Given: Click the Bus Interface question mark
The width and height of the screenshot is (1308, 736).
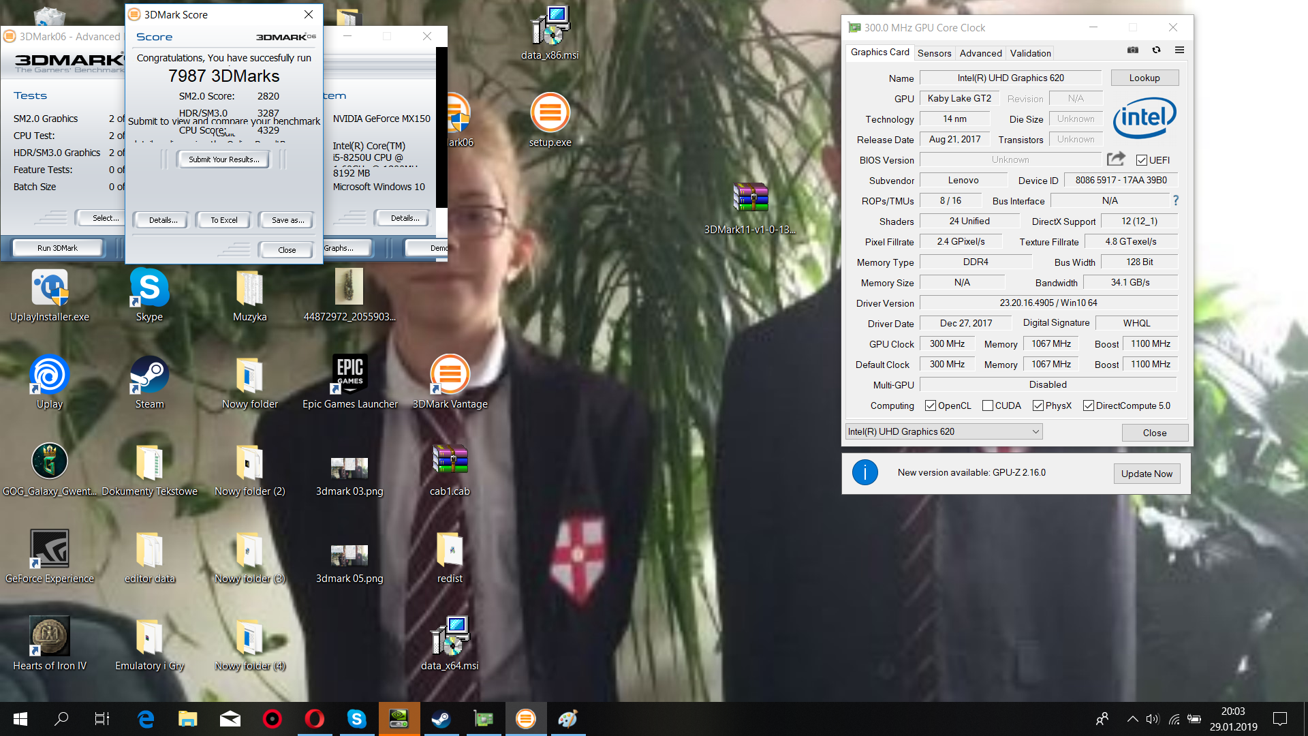Looking at the screenshot, I should click(x=1176, y=200).
